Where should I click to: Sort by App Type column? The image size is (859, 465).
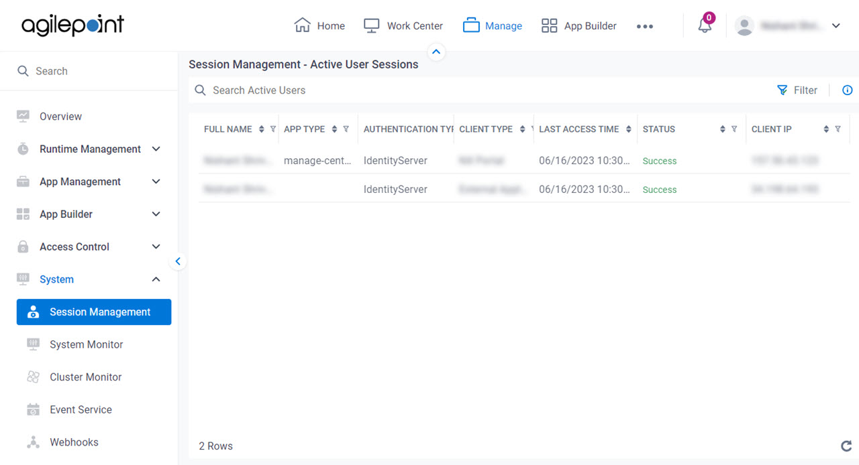334,129
